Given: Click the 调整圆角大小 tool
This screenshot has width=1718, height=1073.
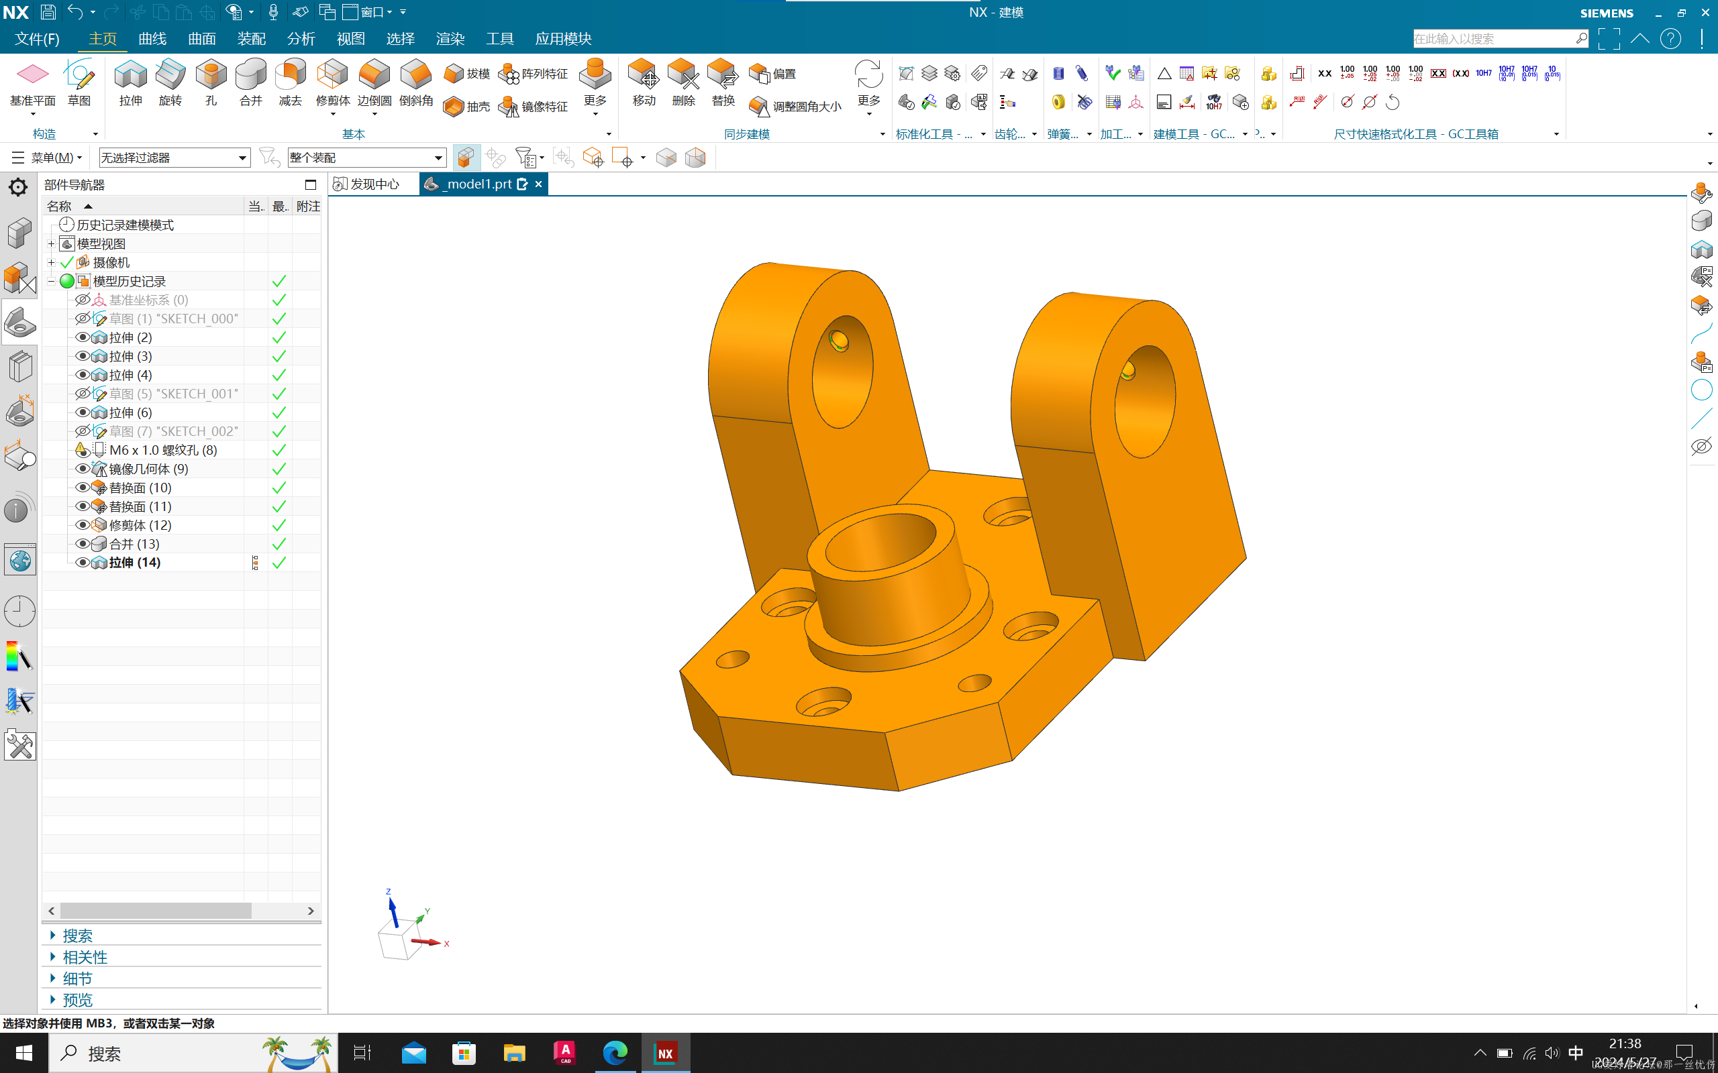Looking at the screenshot, I should 795,107.
